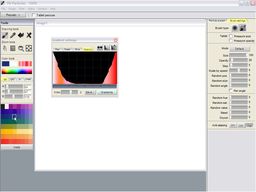Viewport: 256px width, 192px height.
Task: Click the Opacity slider in Brush settings
Action: coord(238,60)
